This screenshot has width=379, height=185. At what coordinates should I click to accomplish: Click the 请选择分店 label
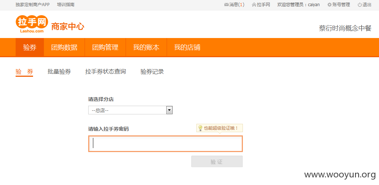tap(101, 99)
